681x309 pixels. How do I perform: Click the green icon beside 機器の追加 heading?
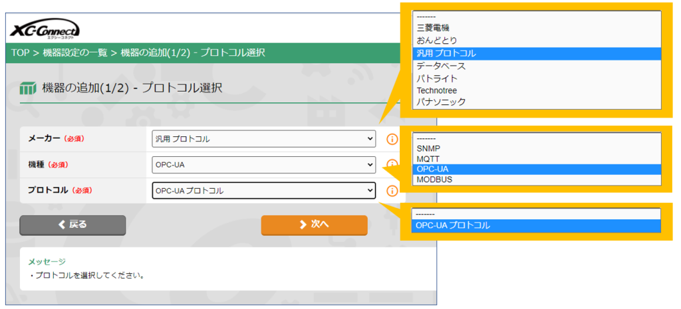point(28,88)
